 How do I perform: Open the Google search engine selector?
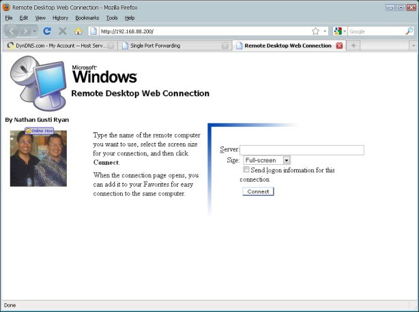(340, 31)
